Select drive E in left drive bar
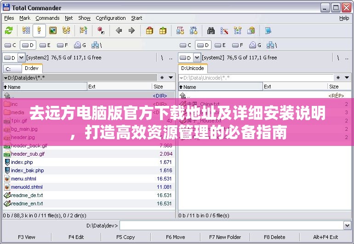354x244 pixels. 45,45
